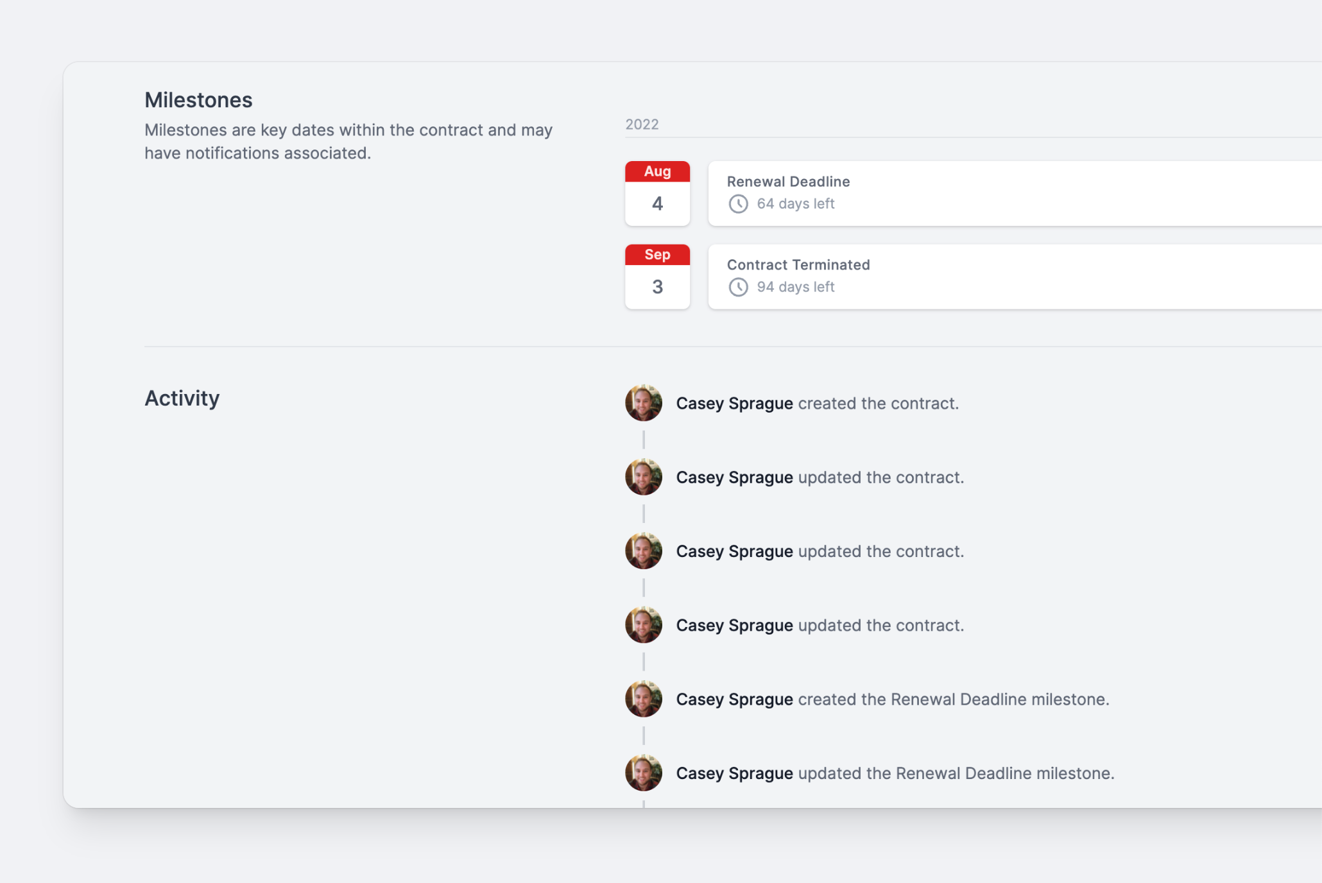
Task: Click Casey Sprague's name in 'created the contract' entry
Action: click(x=734, y=404)
